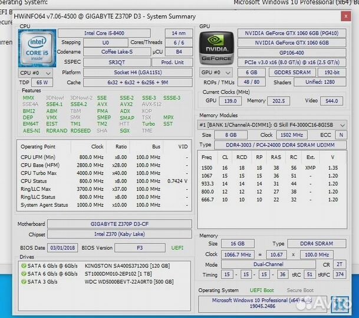This screenshot has height=318, width=359.
Task: Click the Socket H4 (LGA1151) platform field
Action: 138,72
